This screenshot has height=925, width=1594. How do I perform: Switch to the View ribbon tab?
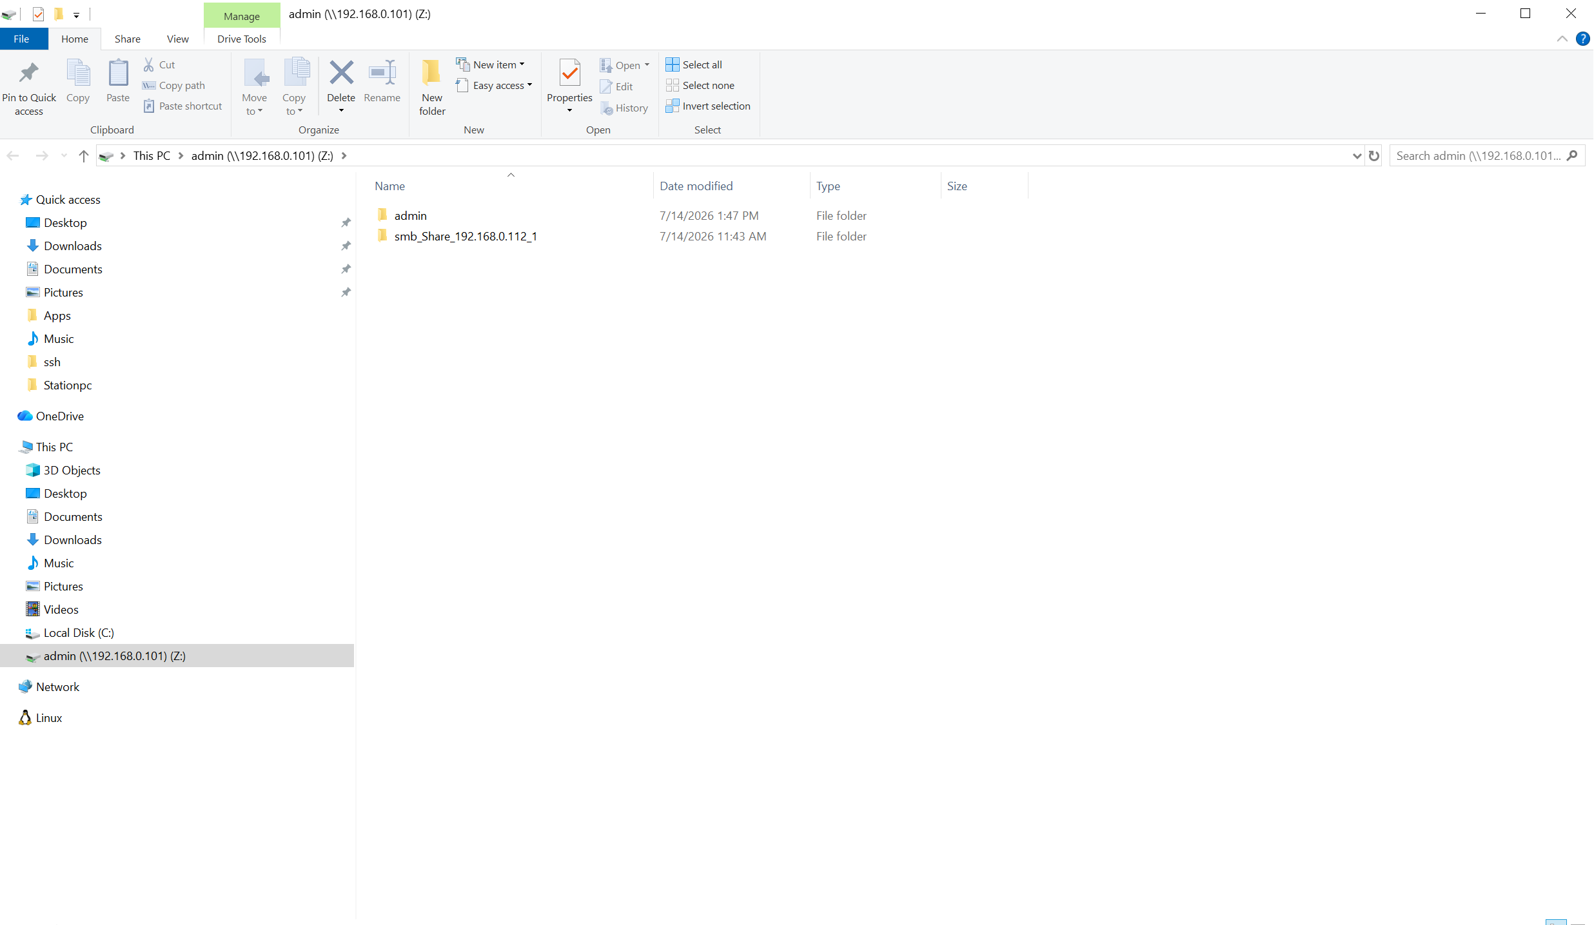pyautogui.click(x=178, y=39)
